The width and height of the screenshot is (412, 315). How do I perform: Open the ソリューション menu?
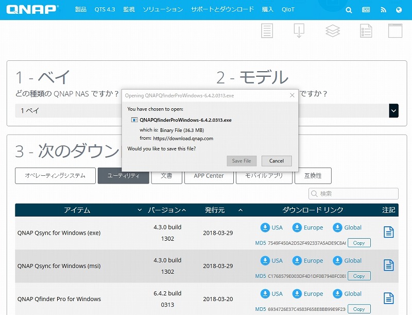tap(163, 9)
